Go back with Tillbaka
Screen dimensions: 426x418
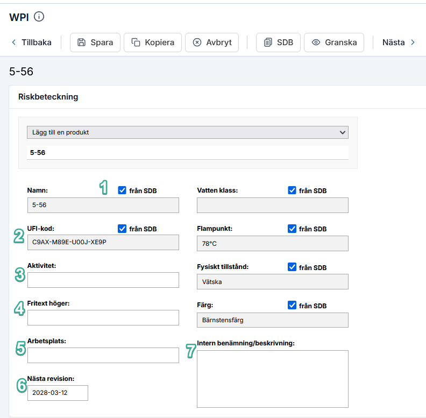click(32, 42)
